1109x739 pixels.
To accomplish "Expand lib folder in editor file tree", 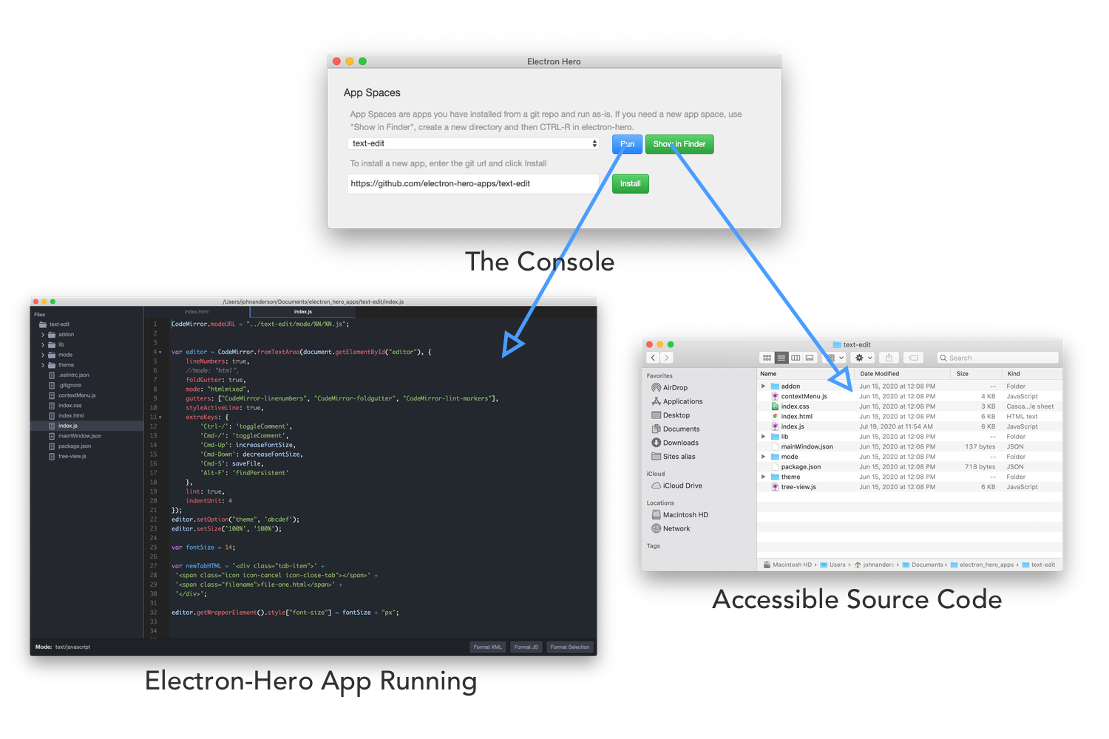I will coord(43,345).
